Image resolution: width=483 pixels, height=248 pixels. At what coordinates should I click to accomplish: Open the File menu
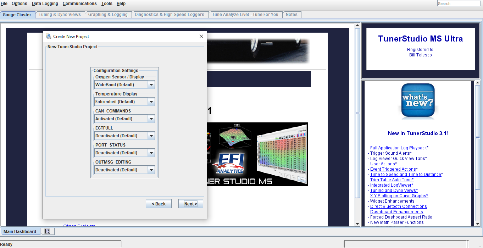[x=4, y=4]
